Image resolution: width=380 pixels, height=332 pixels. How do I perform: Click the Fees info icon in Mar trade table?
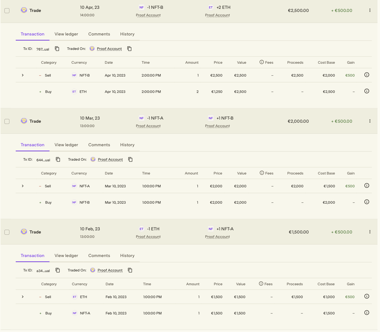tap(262, 173)
